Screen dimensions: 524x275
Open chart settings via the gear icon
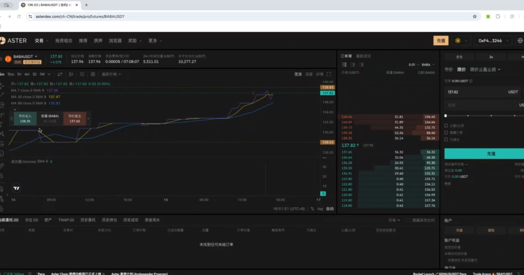pos(93,74)
